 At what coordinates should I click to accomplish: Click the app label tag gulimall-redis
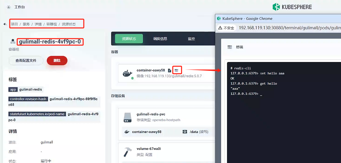coord(25,89)
